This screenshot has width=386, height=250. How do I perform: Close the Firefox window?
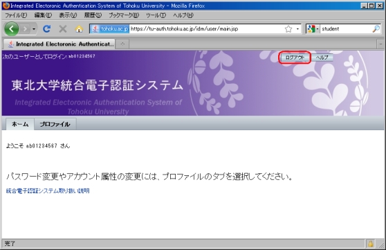[380, 6]
